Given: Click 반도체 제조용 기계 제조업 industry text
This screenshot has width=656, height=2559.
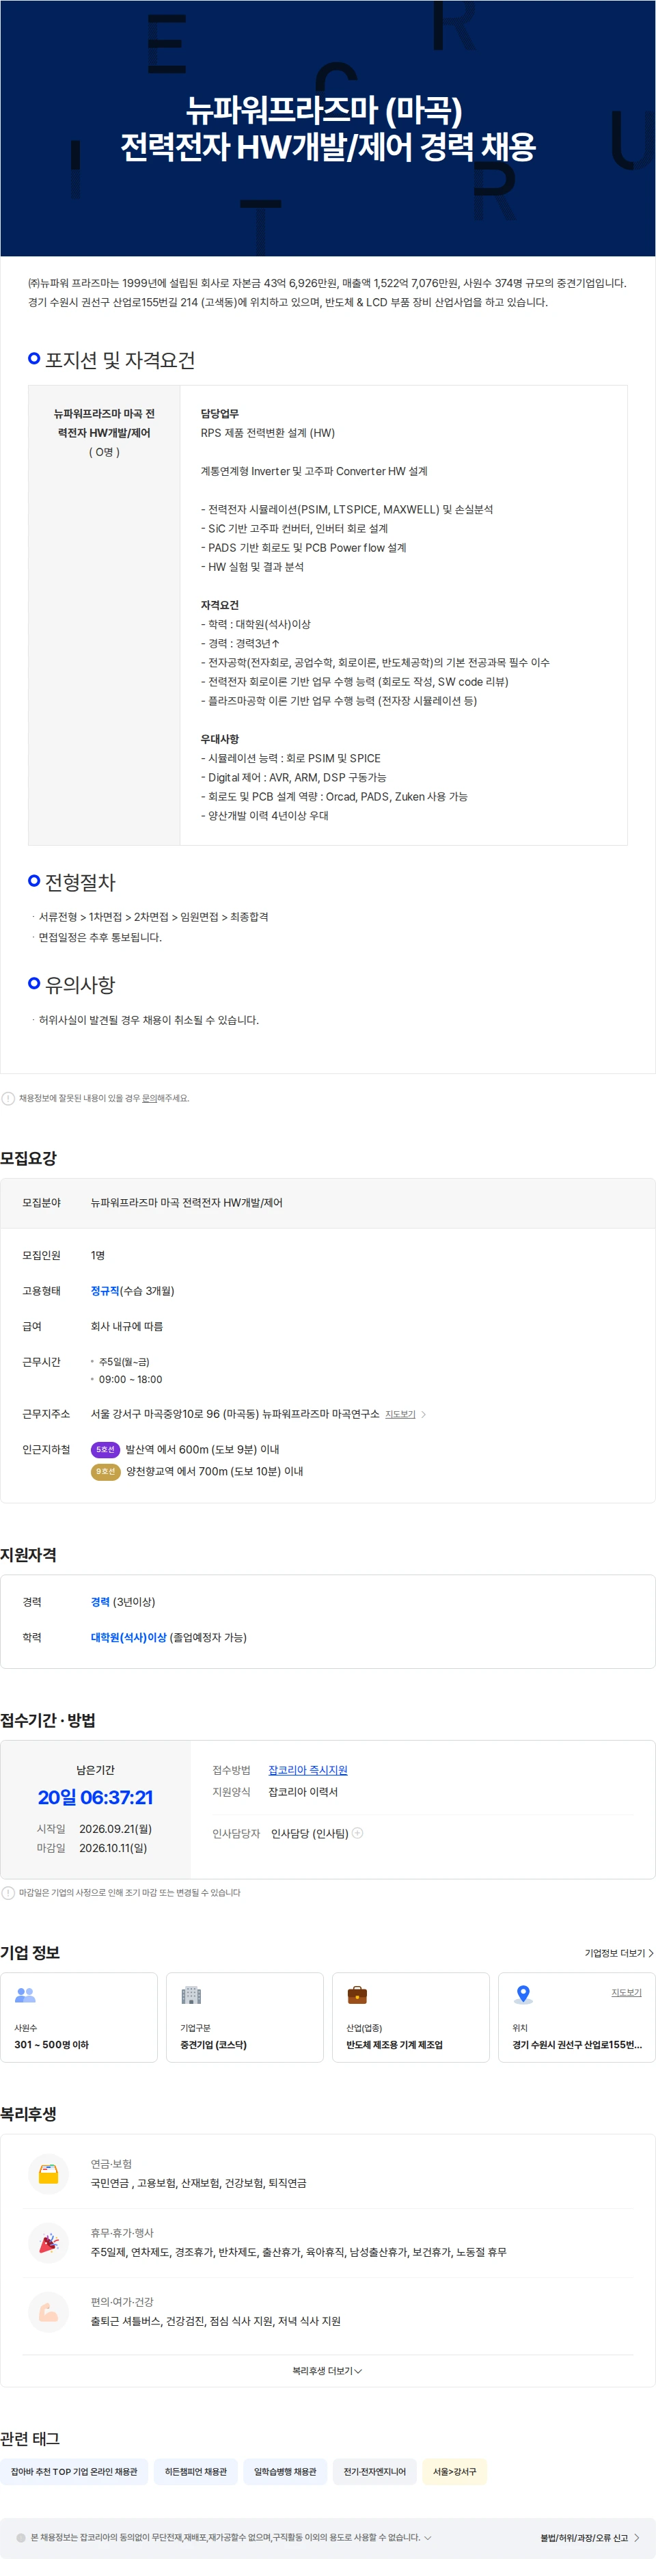Looking at the screenshot, I should 394,2044.
